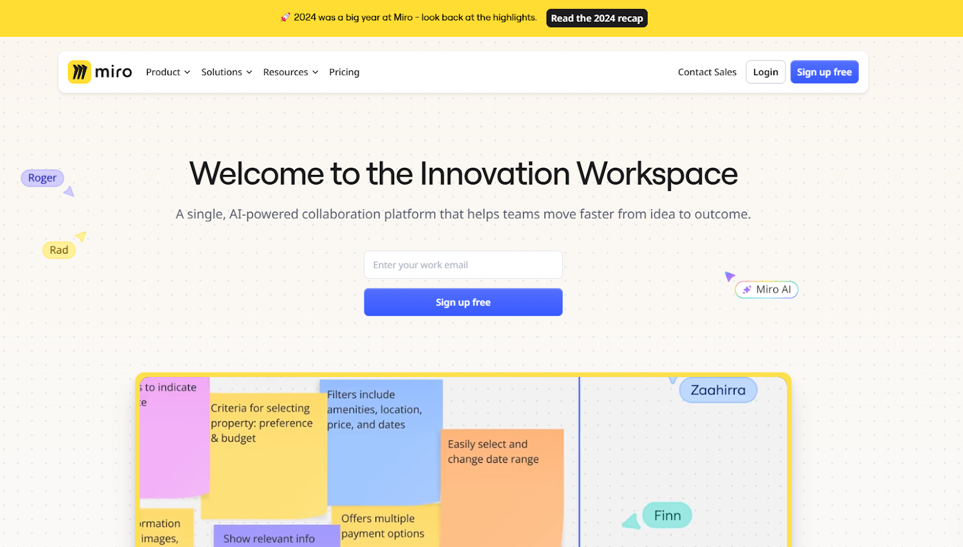
Task: Select the 'Show relevant info' purple sticky note
Action: click(x=277, y=537)
